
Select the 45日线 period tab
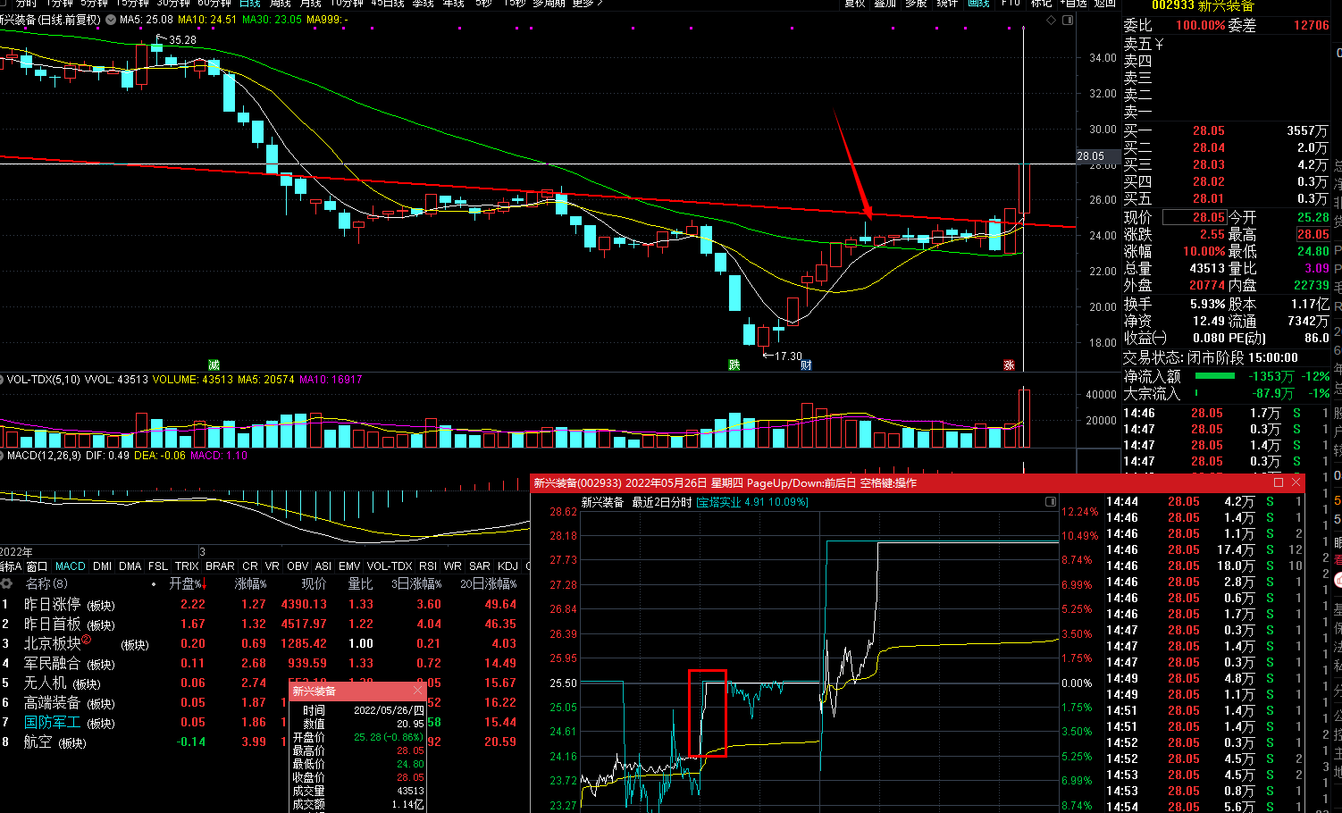point(388,4)
